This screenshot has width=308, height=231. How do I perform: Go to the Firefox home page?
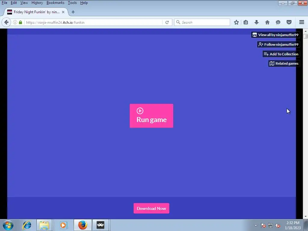pos(267,22)
